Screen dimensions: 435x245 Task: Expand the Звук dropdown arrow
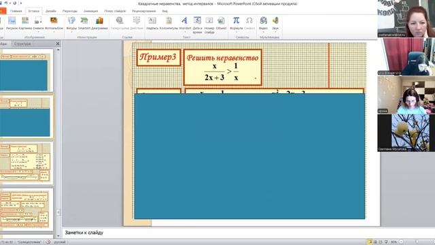tap(275, 32)
